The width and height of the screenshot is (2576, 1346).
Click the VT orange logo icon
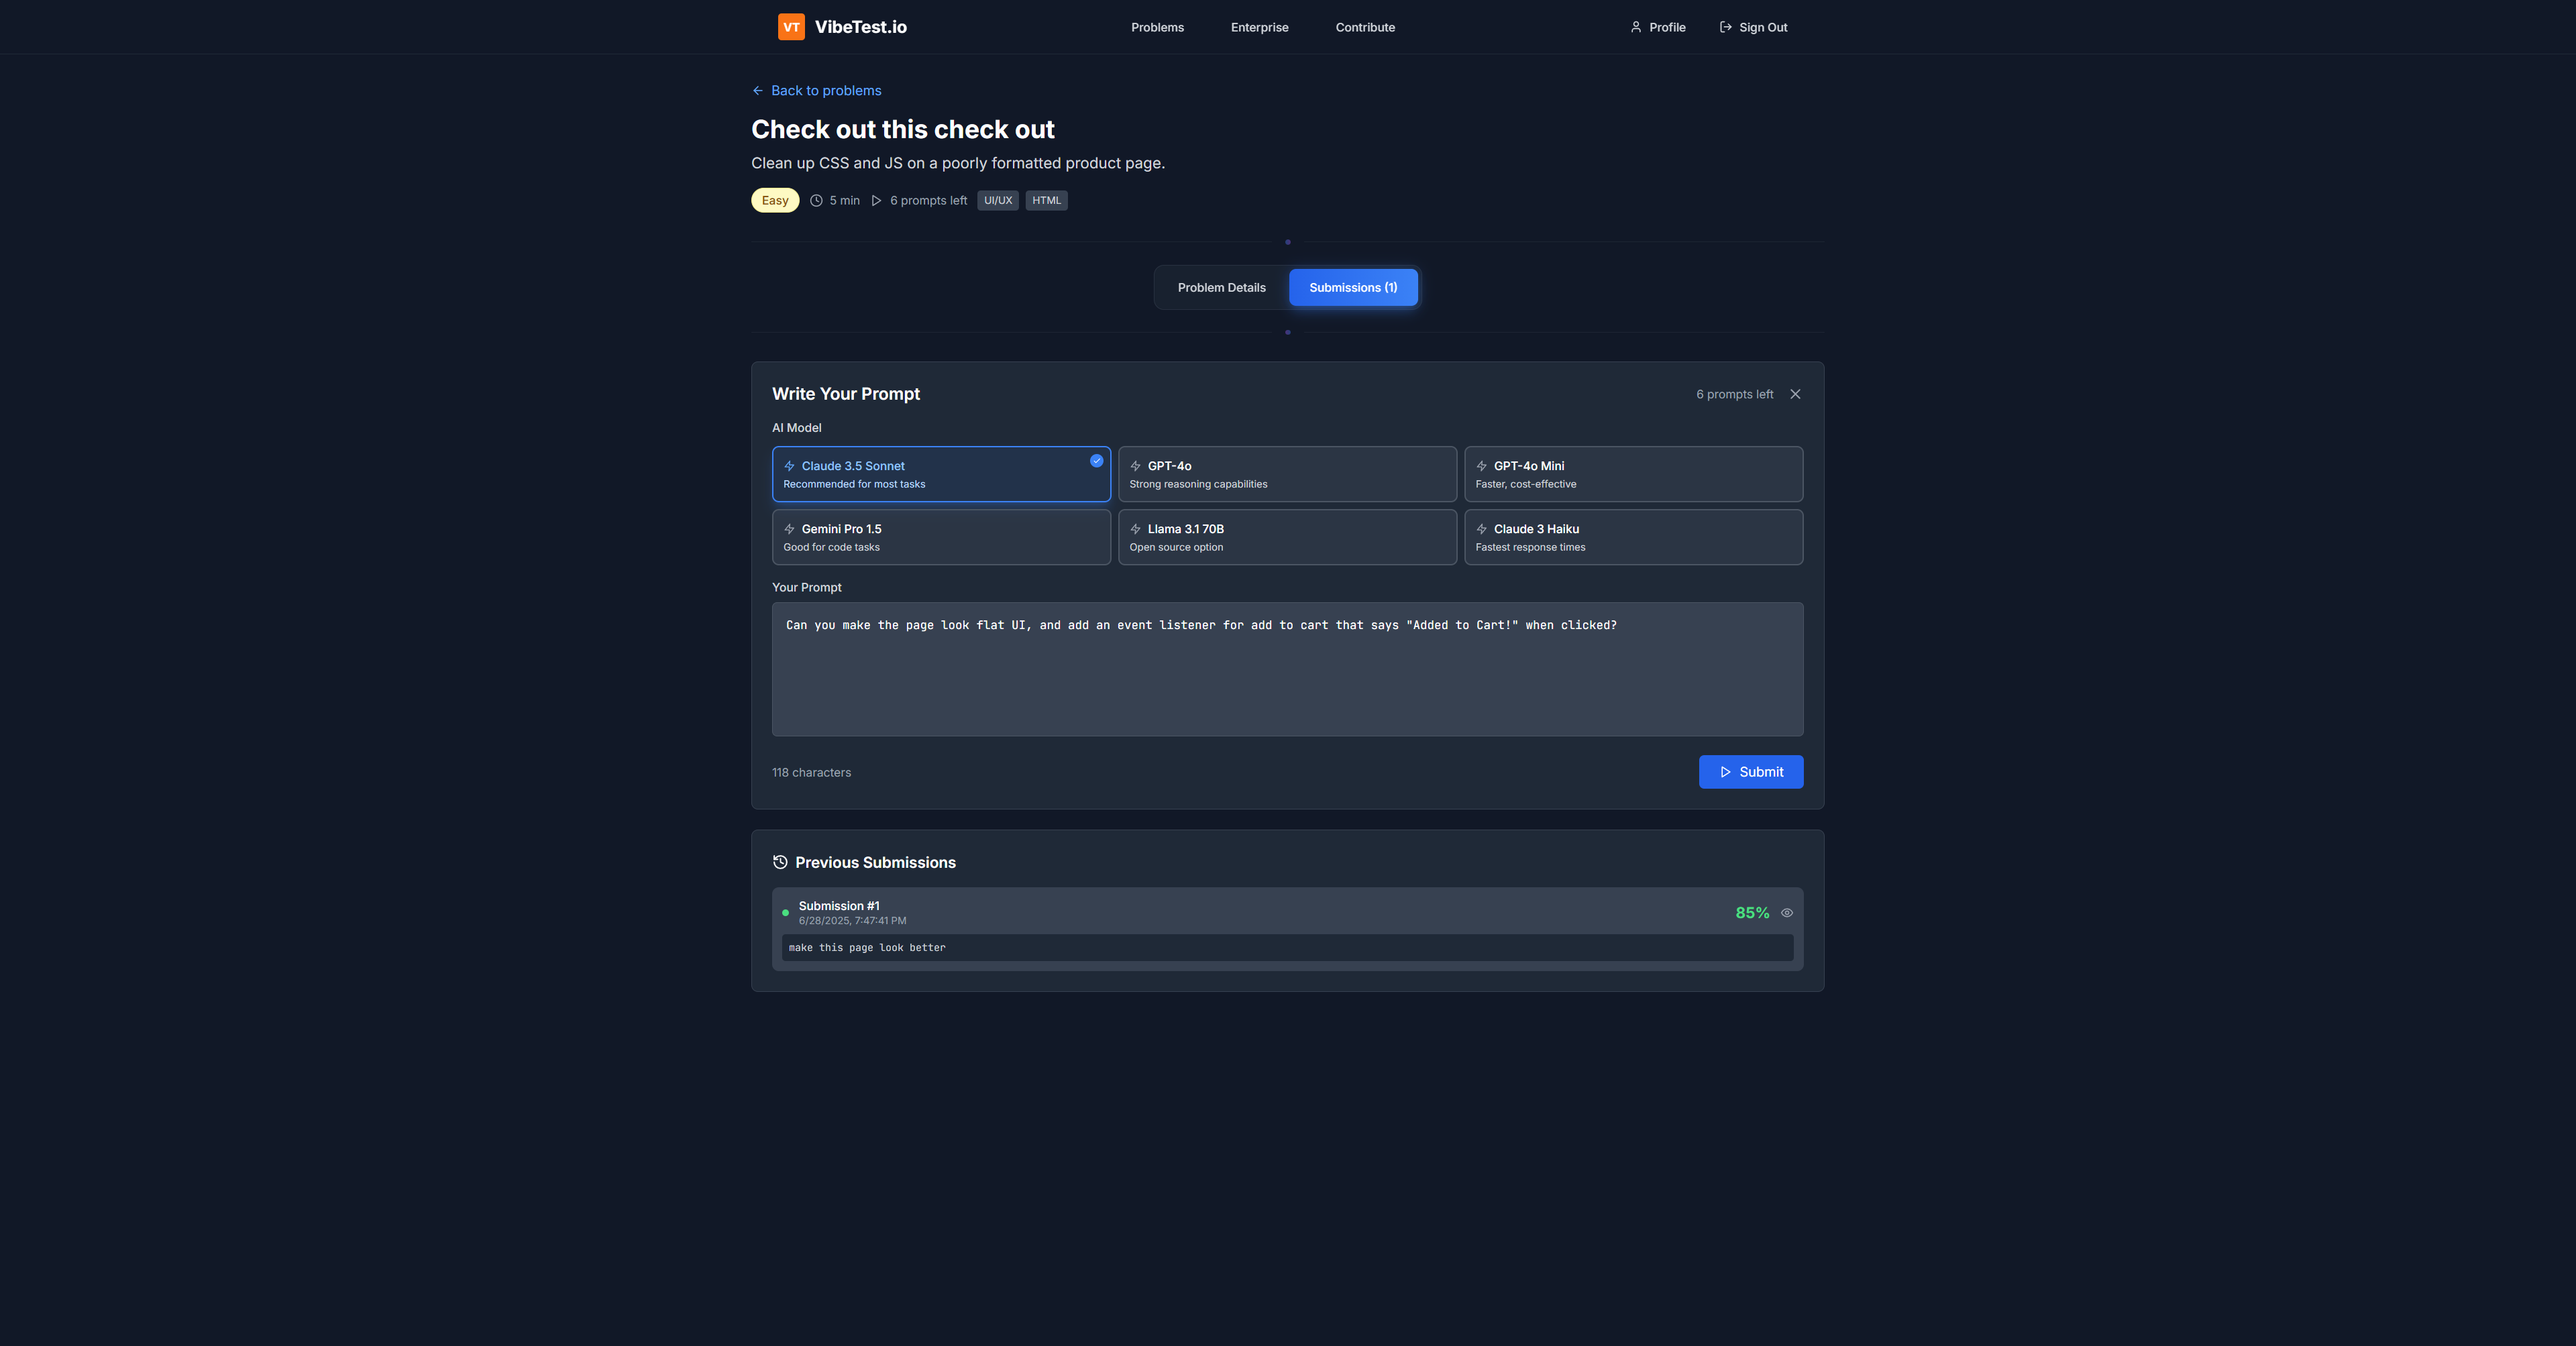tap(791, 27)
